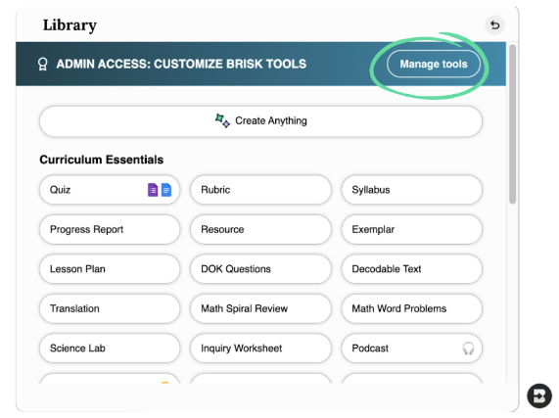
Task: Open Math Spiral Review
Action: click(x=260, y=308)
